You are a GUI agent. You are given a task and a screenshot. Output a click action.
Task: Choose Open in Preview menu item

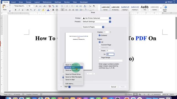pyautogui.click(x=74, y=65)
